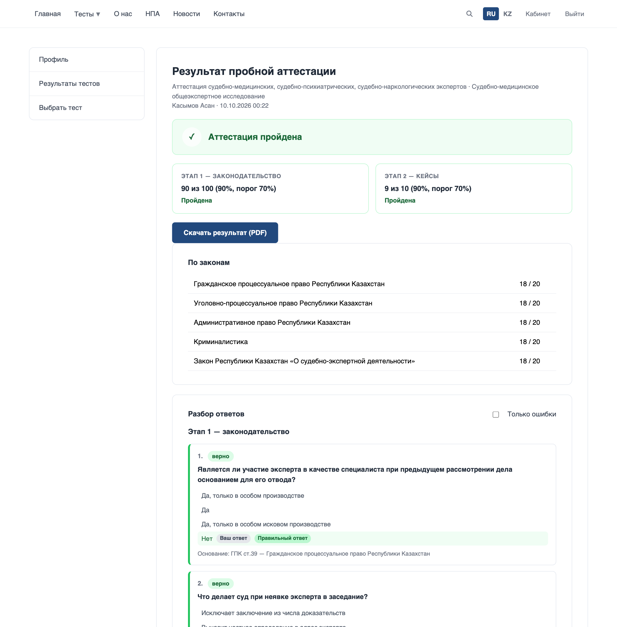Download result via 'Скачать результат (PDF)'
The image size is (617, 627).
coord(225,233)
